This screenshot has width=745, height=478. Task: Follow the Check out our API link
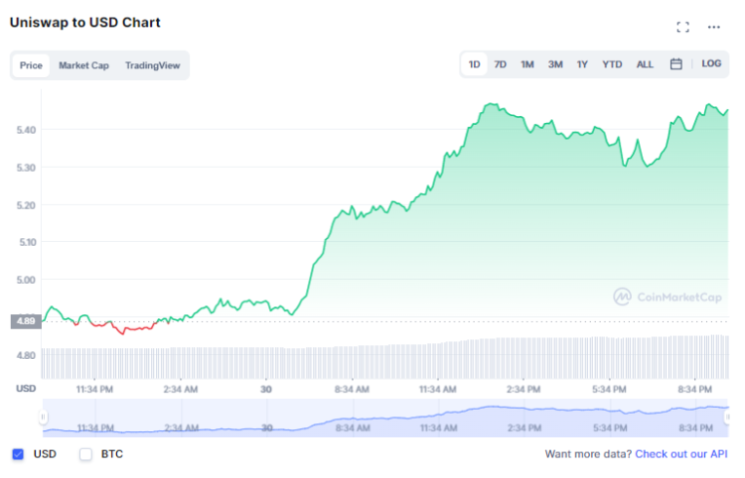[680, 454]
